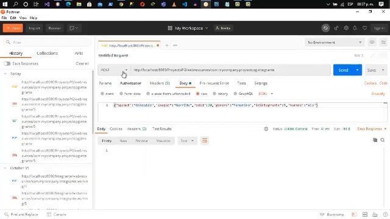Open the request Headers tab
390x219 pixels.
point(160,83)
